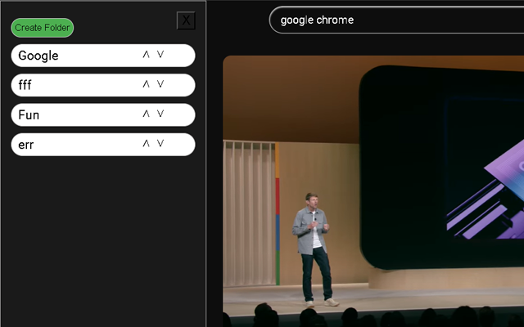Open the fff folder
Screen dimensions: 524x327
point(103,85)
